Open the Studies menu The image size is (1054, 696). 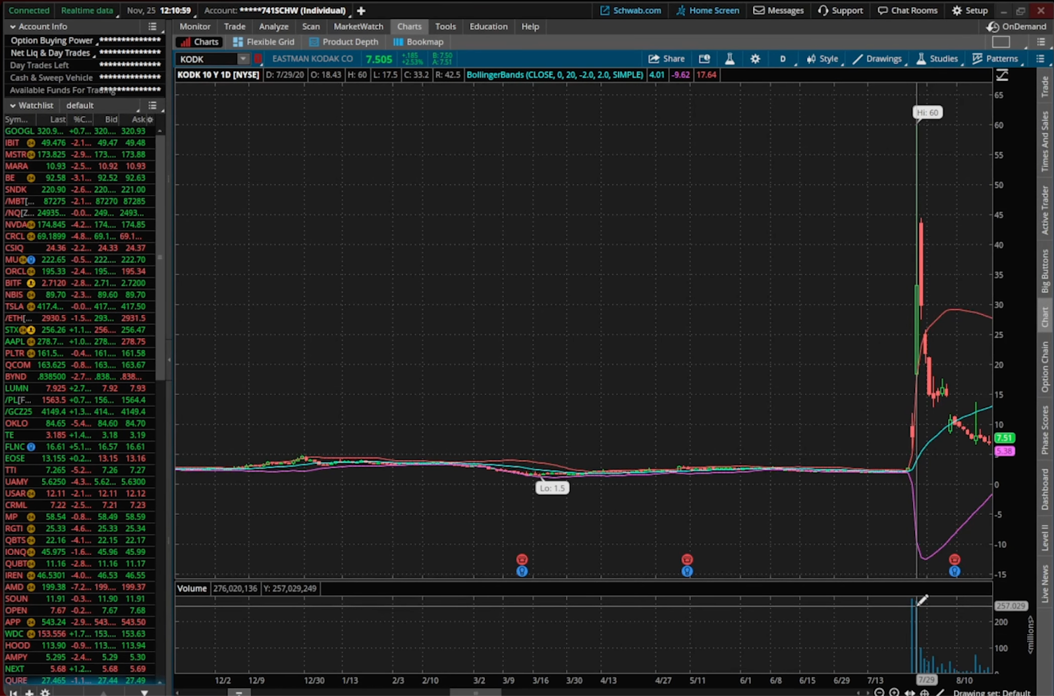(x=937, y=59)
